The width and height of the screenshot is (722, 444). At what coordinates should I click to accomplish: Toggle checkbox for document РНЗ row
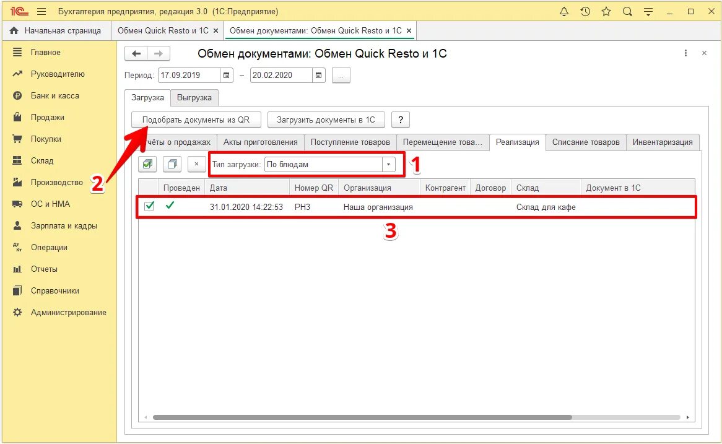(x=149, y=206)
